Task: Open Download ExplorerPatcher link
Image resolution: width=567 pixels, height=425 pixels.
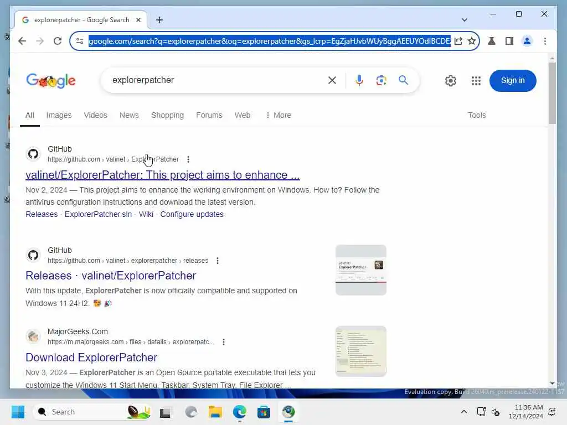Action: click(91, 357)
